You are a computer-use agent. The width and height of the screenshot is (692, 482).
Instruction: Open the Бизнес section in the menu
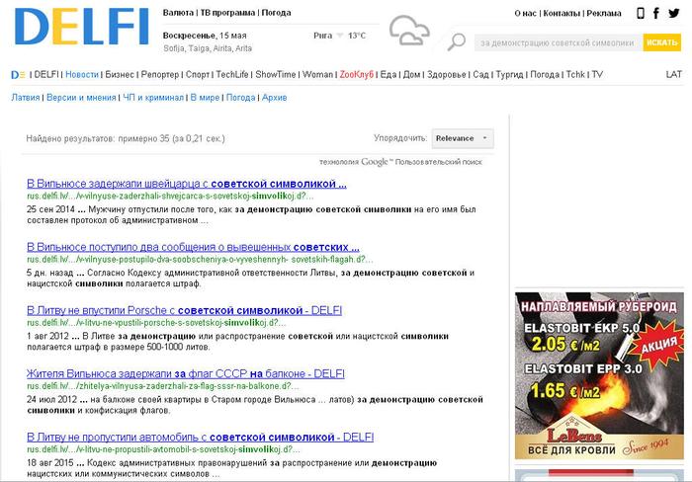pyautogui.click(x=120, y=74)
